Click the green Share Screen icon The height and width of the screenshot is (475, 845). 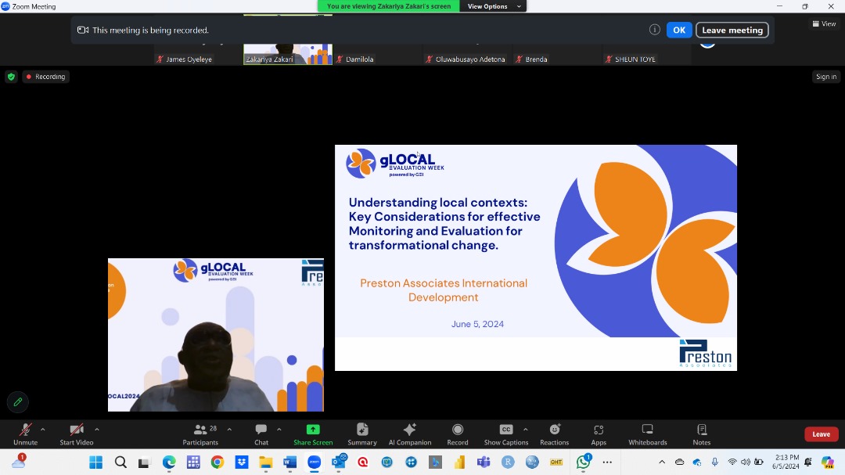click(313, 430)
